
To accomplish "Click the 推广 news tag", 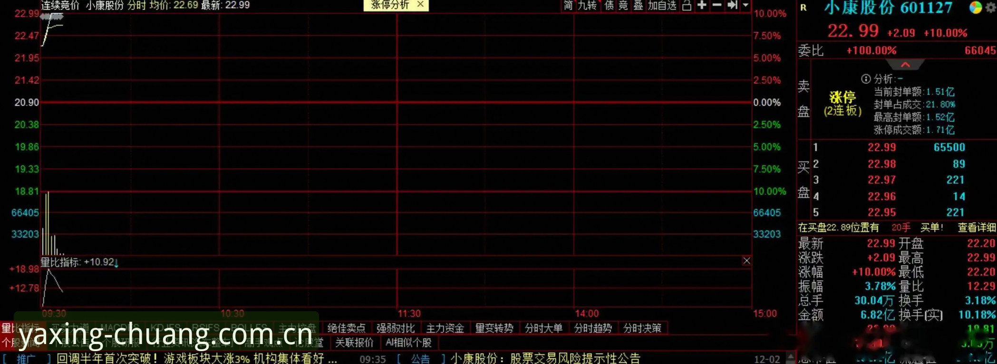I will tap(26, 358).
